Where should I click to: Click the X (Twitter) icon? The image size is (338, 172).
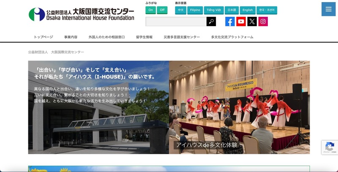click(x=252, y=21)
